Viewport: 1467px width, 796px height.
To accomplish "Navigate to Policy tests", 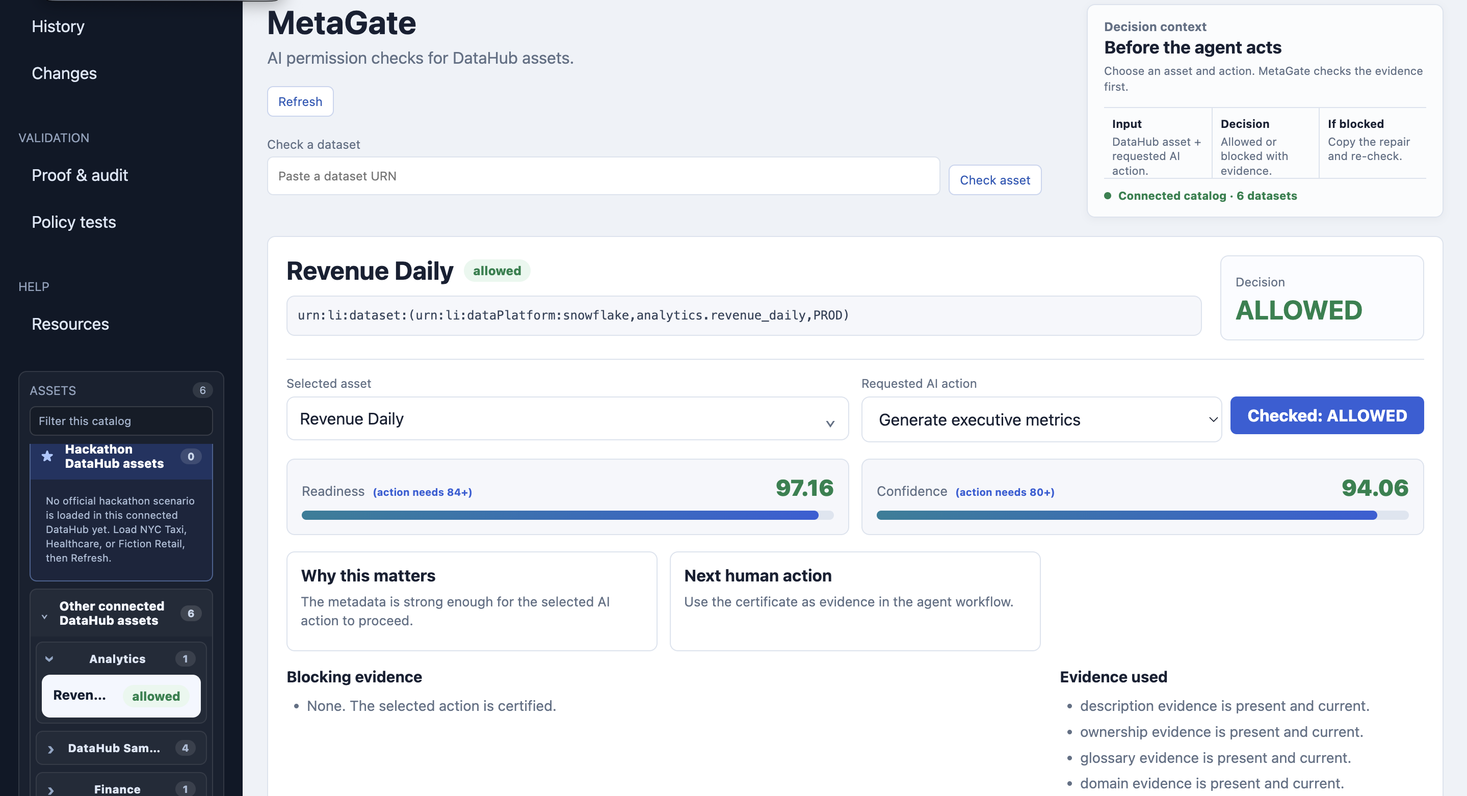I will [73, 222].
